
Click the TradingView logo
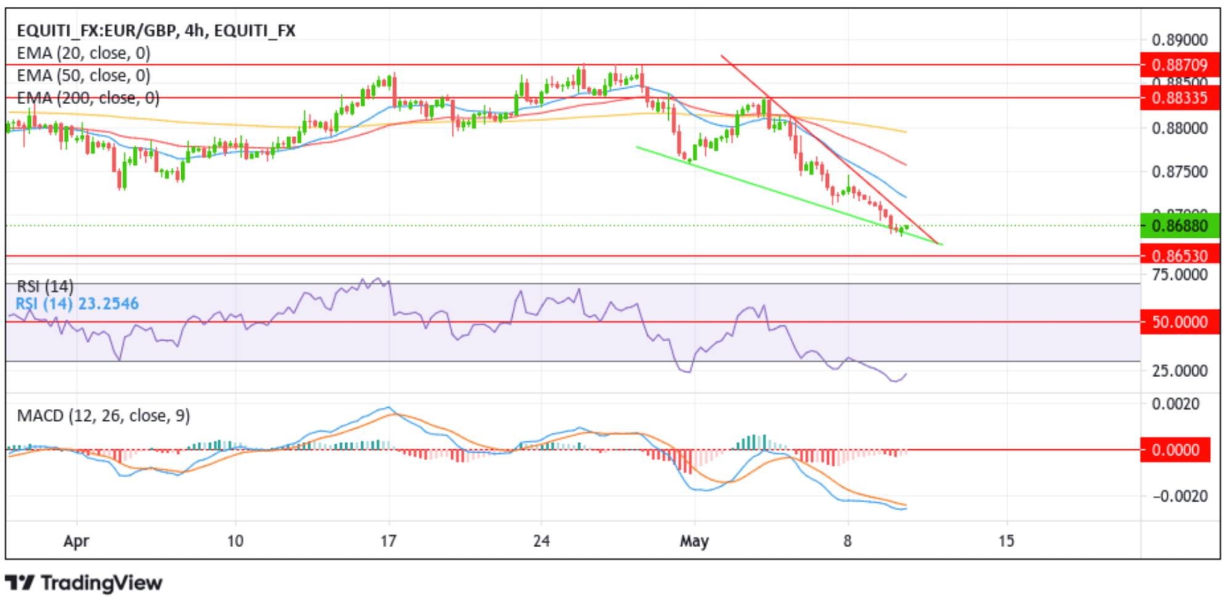84,583
